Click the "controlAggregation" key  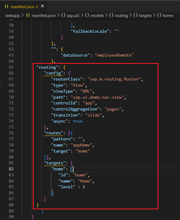pos(75,109)
